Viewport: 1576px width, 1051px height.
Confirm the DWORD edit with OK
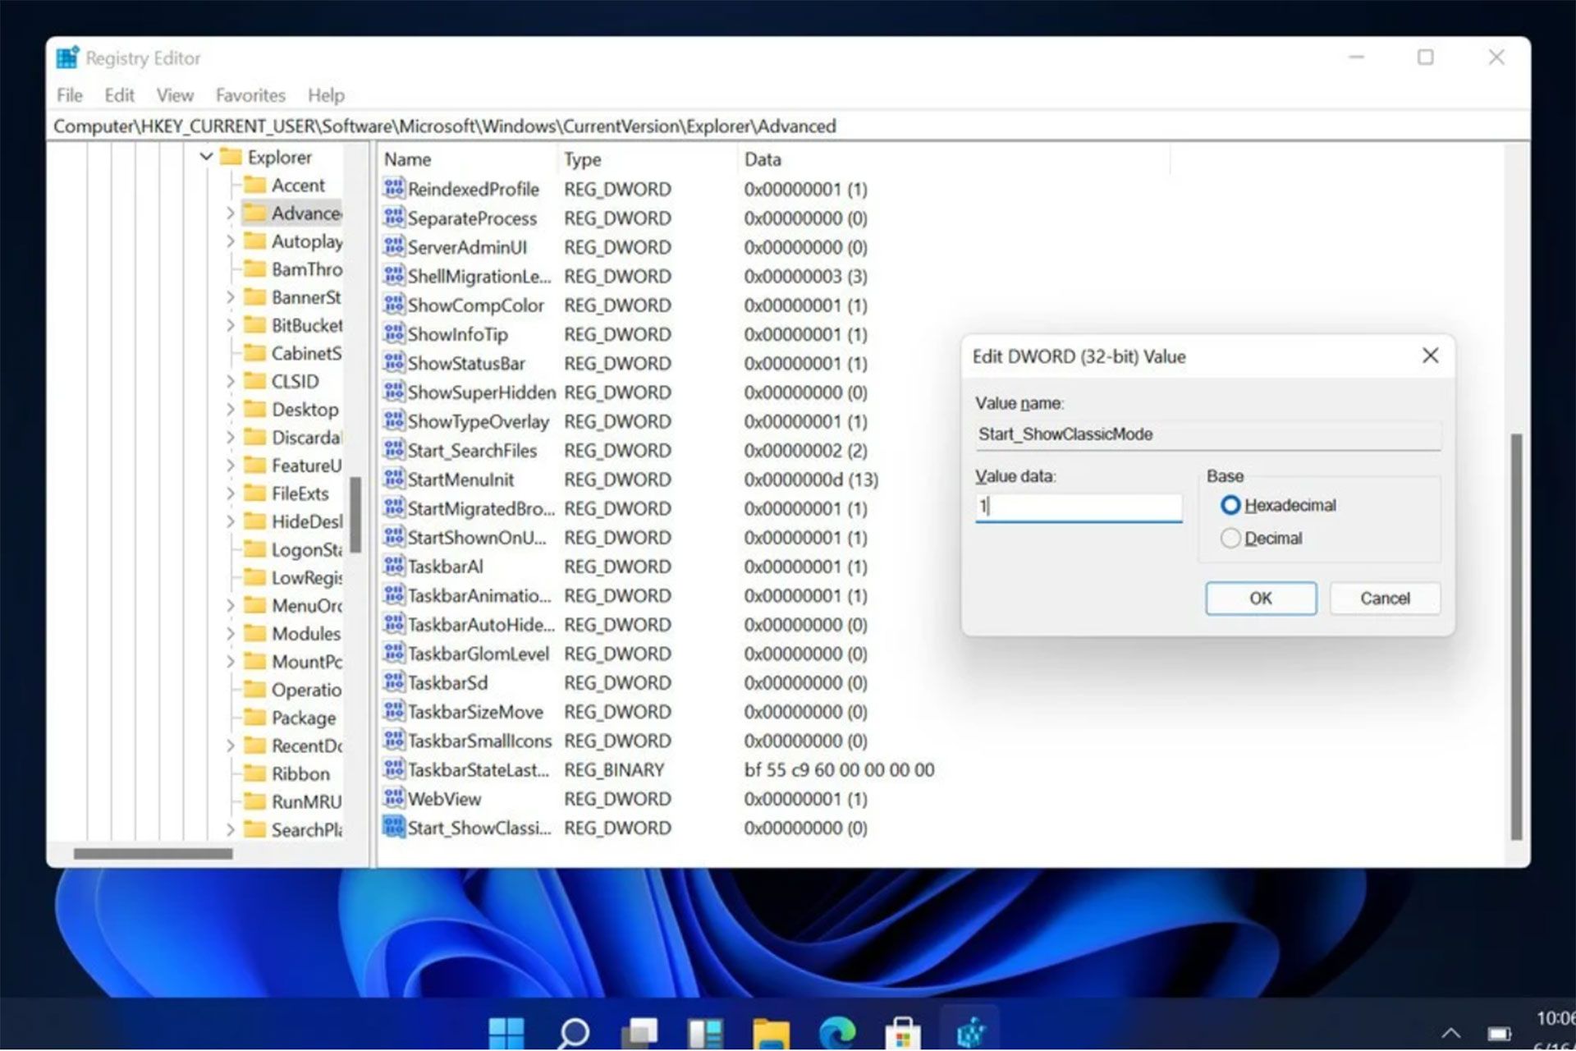tap(1261, 599)
